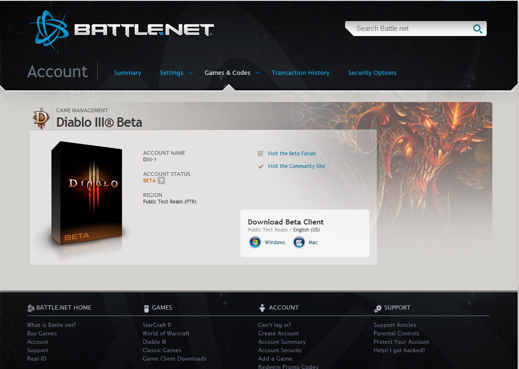Image resolution: width=519 pixels, height=369 pixels.
Task: Open the Battle.net Home footer heading
Action: [64, 308]
